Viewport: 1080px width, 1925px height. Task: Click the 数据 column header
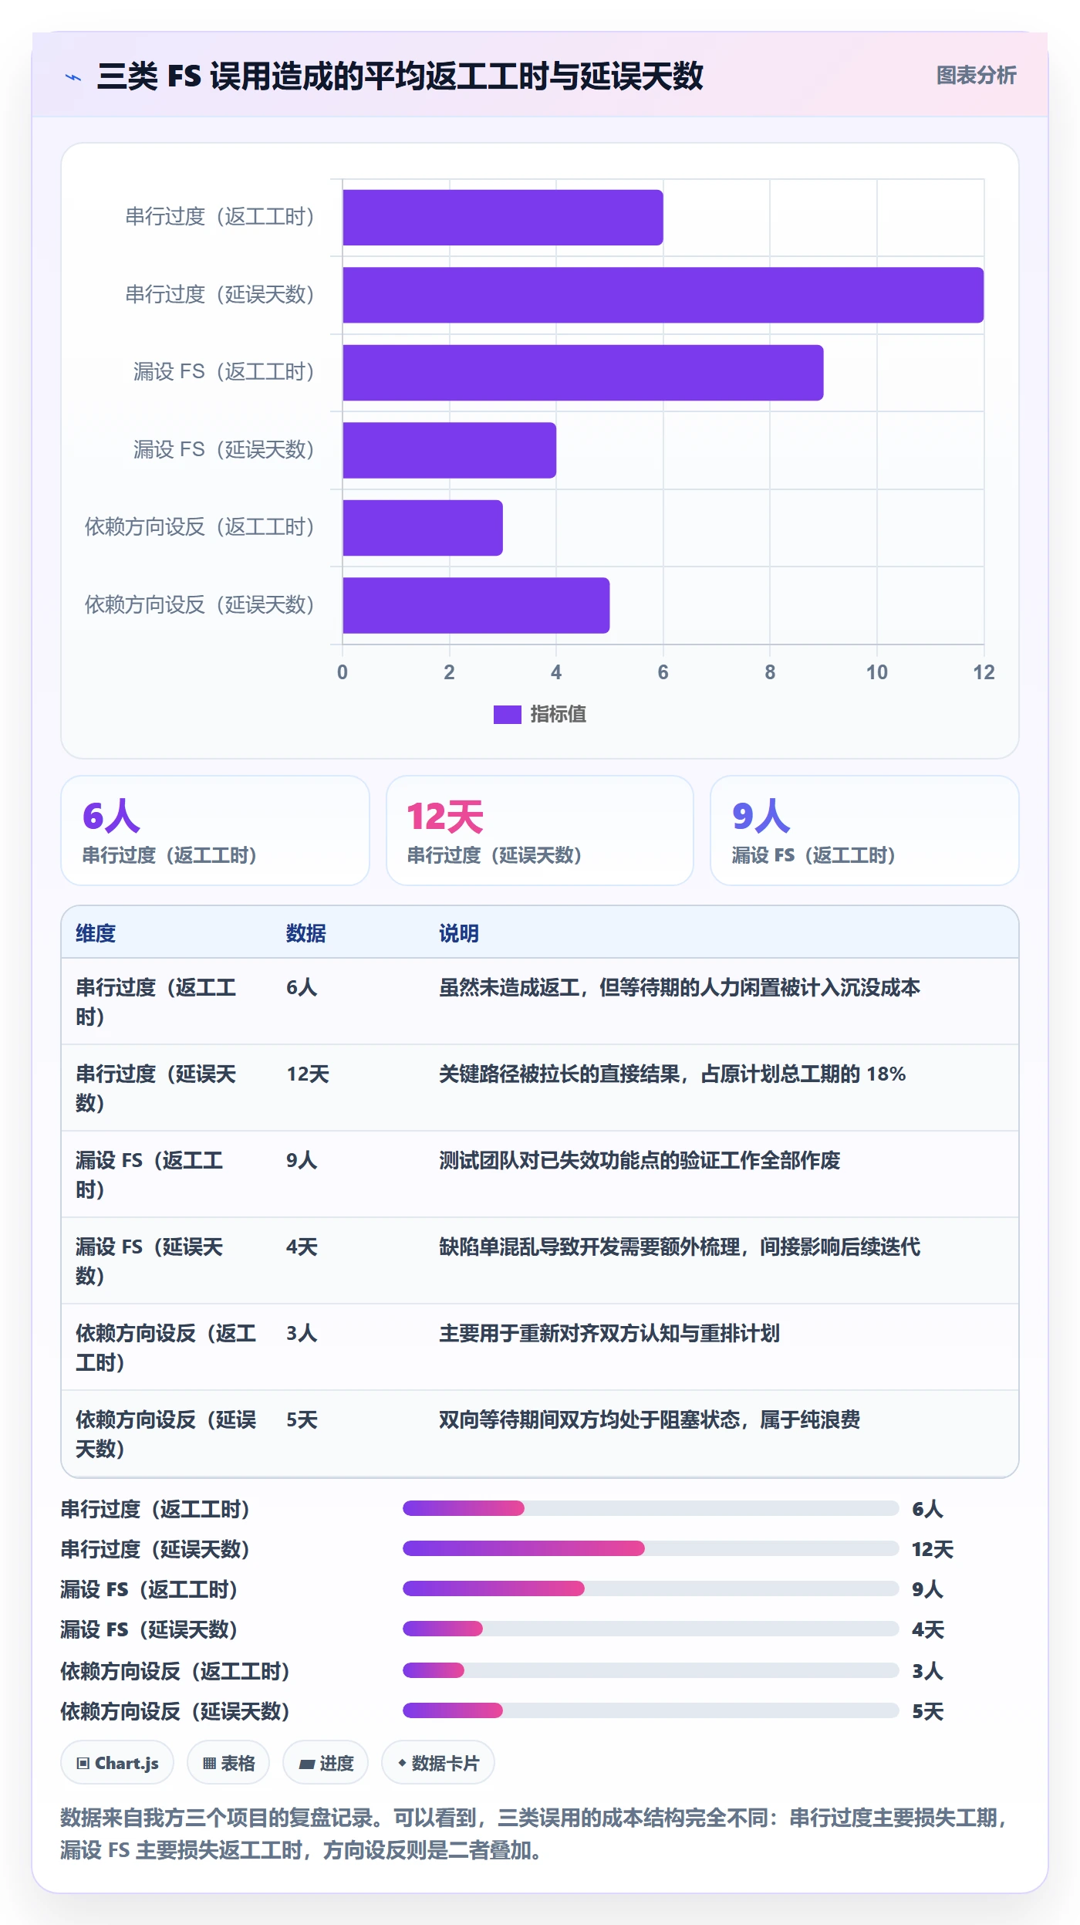pos(306,933)
